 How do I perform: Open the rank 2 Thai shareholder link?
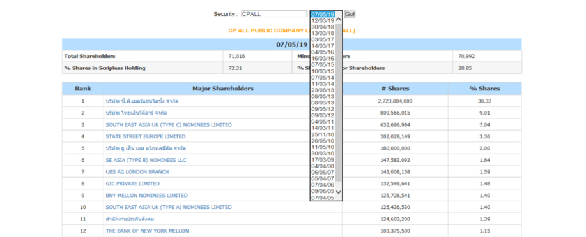[x=136, y=113]
